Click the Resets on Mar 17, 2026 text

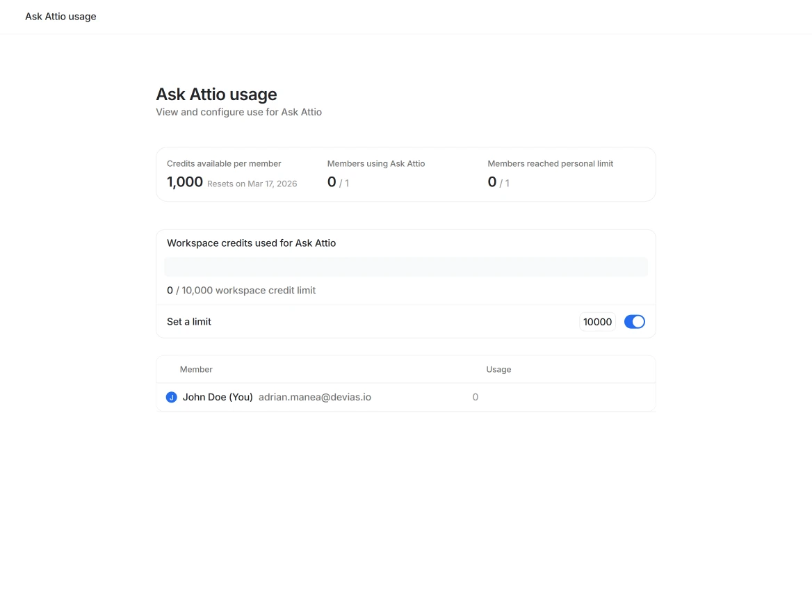(x=252, y=184)
